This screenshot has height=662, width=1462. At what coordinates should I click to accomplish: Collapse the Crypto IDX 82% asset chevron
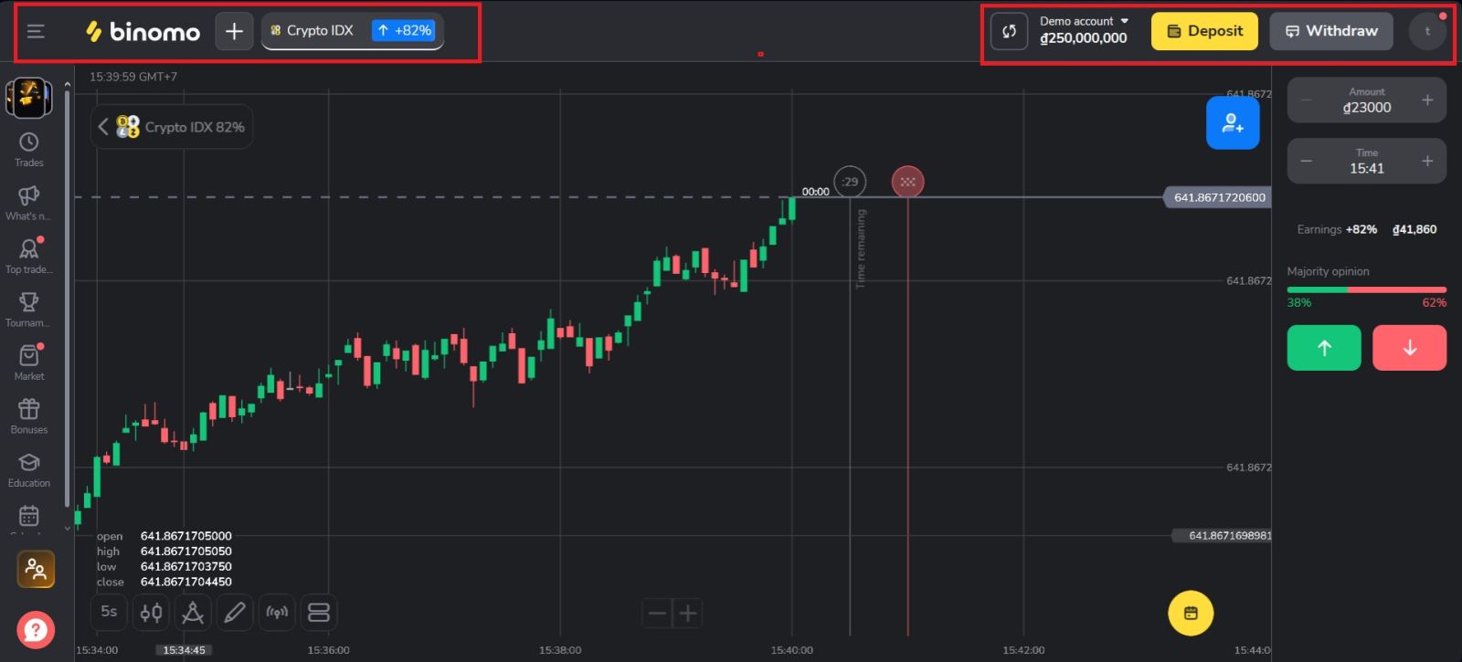tap(103, 127)
